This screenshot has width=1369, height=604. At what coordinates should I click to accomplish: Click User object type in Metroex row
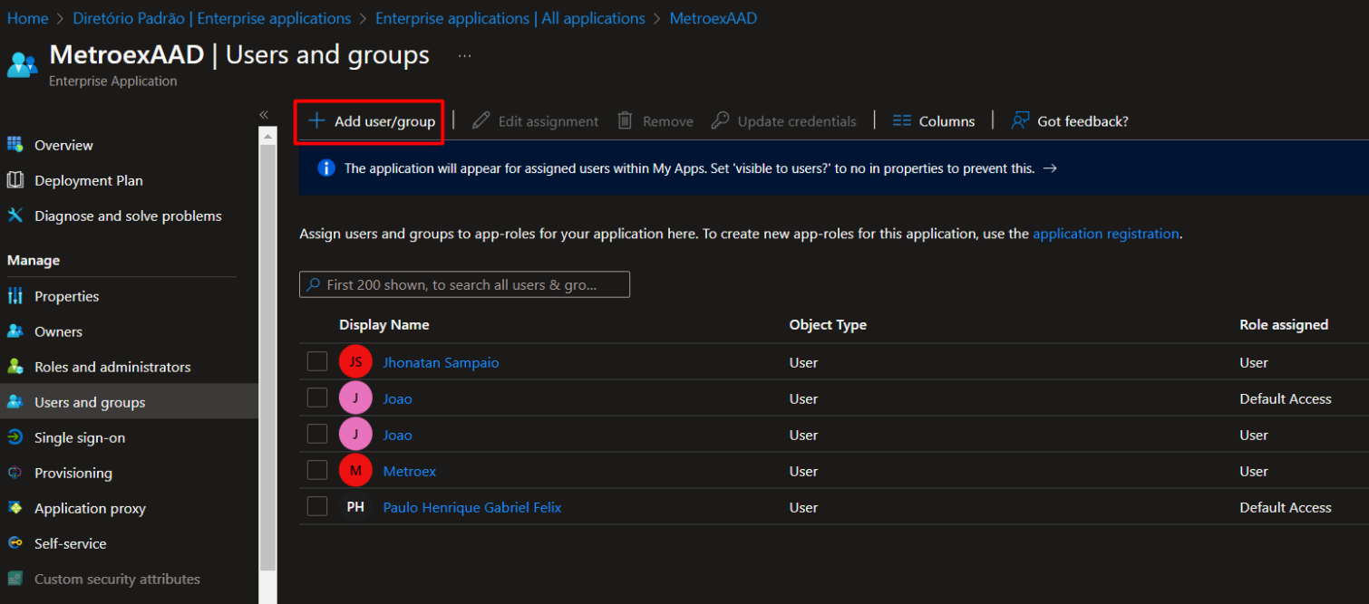pos(803,471)
